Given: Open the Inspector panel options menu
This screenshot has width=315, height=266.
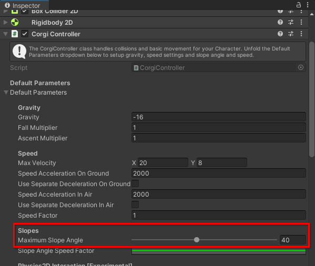Looking at the screenshot, I should 308,5.
